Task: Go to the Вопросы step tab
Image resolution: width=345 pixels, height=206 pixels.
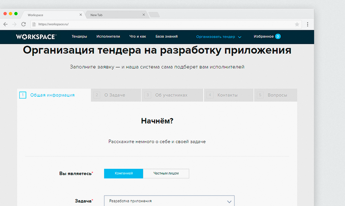Action: 276,95
